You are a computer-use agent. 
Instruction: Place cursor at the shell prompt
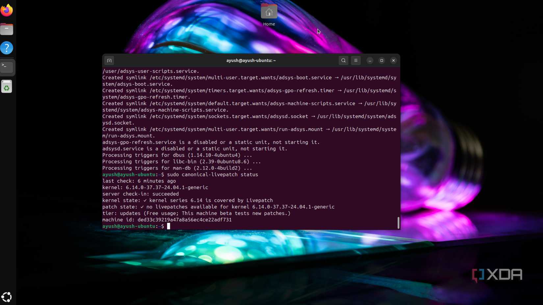click(168, 226)
